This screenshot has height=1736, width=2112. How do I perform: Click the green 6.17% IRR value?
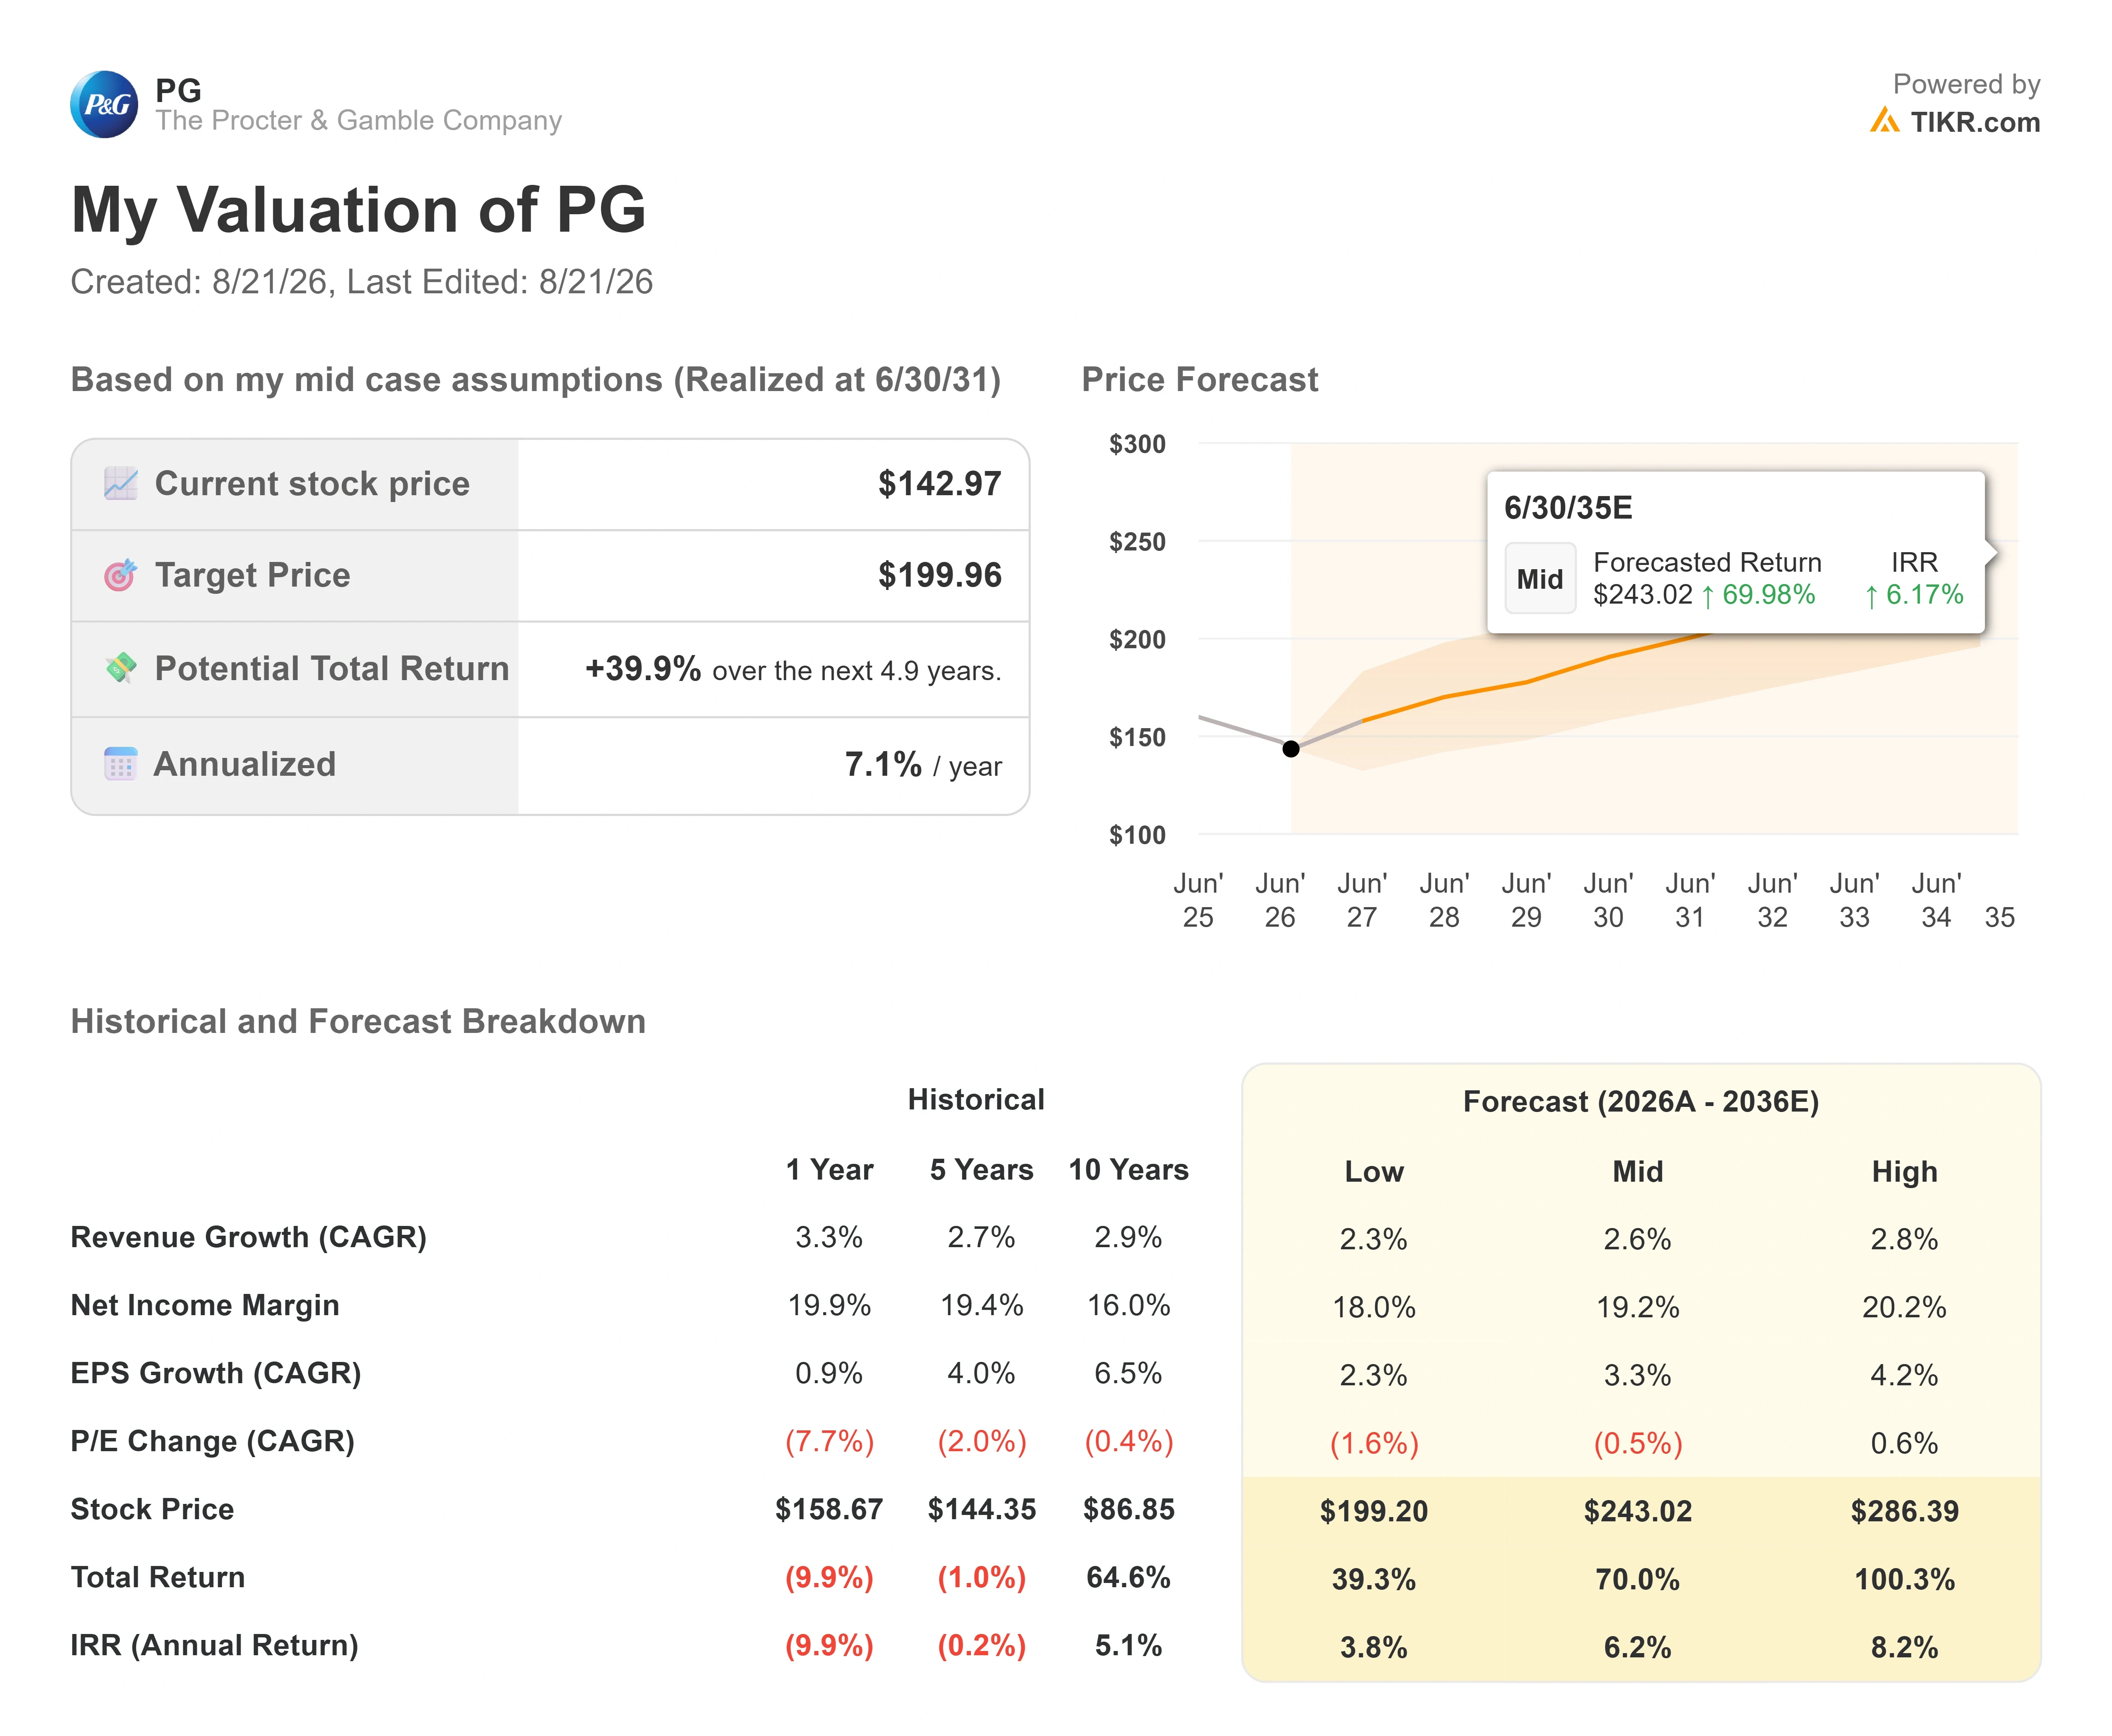[1914, 595]
